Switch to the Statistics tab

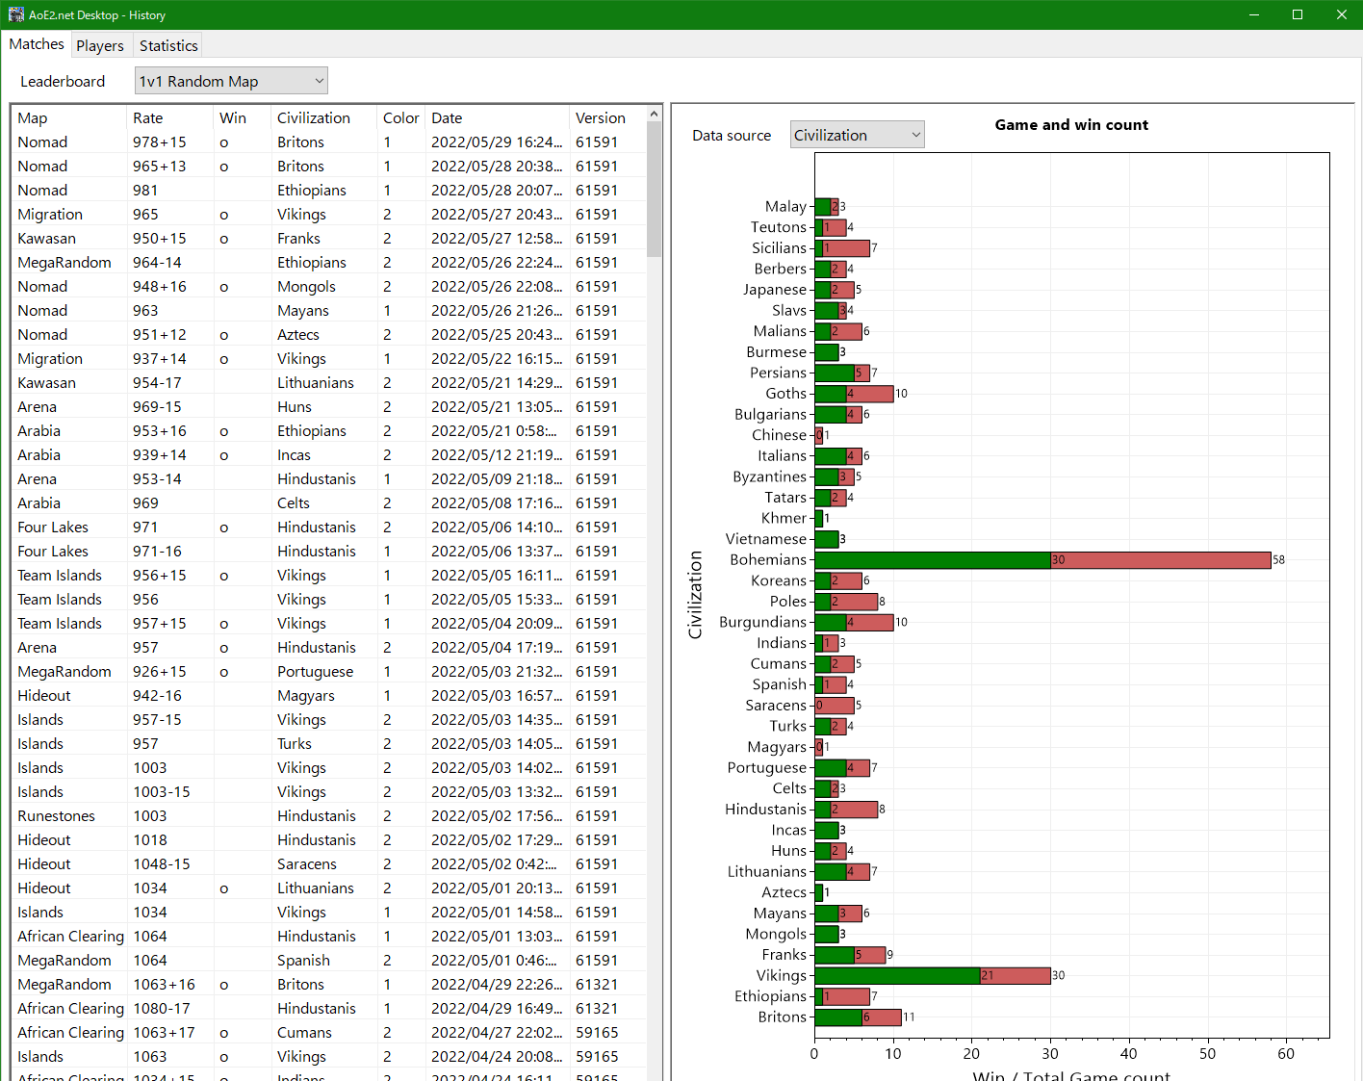[167, 44]
